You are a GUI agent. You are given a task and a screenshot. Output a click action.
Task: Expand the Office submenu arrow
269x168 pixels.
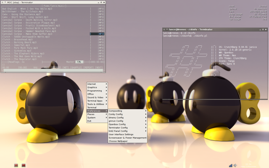tap(106, 94)
